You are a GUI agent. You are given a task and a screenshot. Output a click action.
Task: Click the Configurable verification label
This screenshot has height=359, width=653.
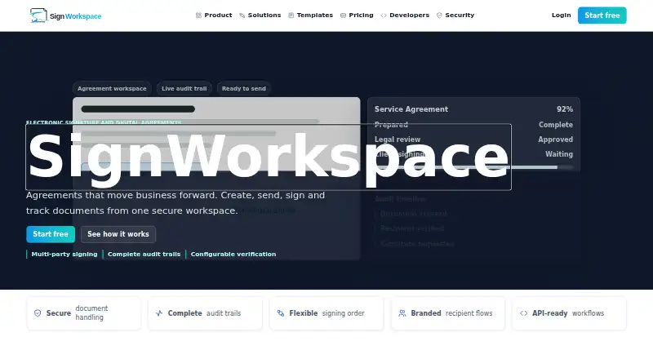click(233, 254)
